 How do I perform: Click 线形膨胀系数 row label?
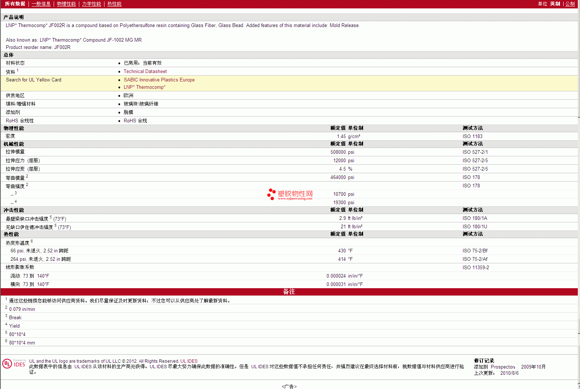point(20,267)
